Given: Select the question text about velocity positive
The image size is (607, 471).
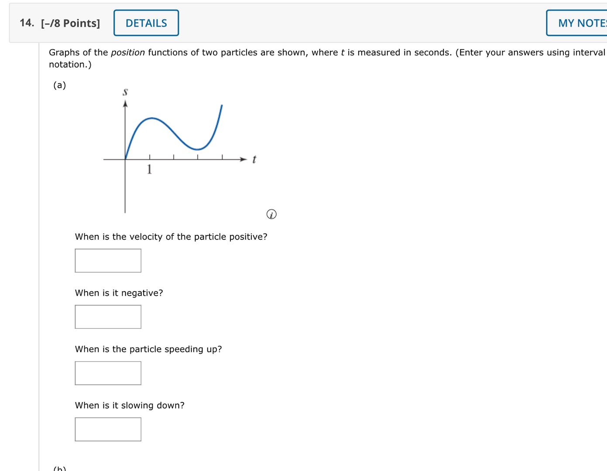Looking at the screenshot, I should coord(171,237).
